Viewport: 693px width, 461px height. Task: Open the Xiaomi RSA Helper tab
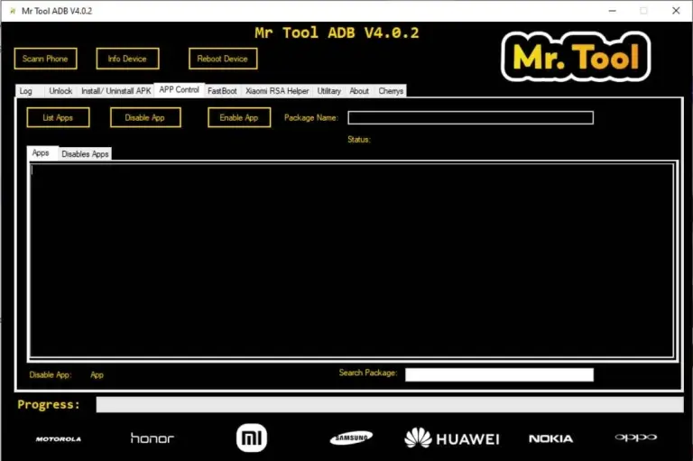pos(277,90)
